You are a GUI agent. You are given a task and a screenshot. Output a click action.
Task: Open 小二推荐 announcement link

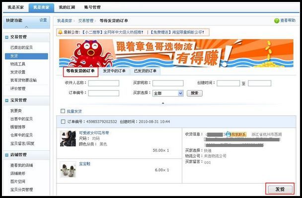(x=112, y=32)
